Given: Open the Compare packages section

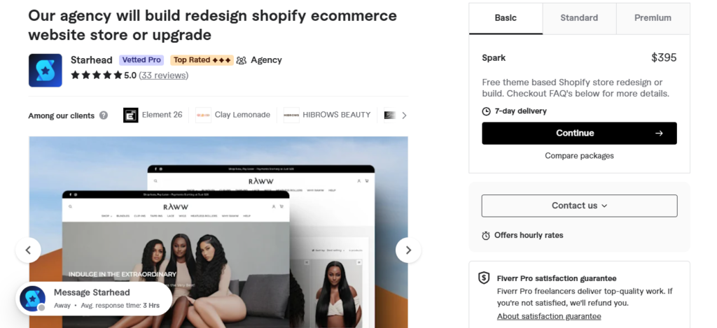Looking at the screenshot, I should tap(579, 156).
